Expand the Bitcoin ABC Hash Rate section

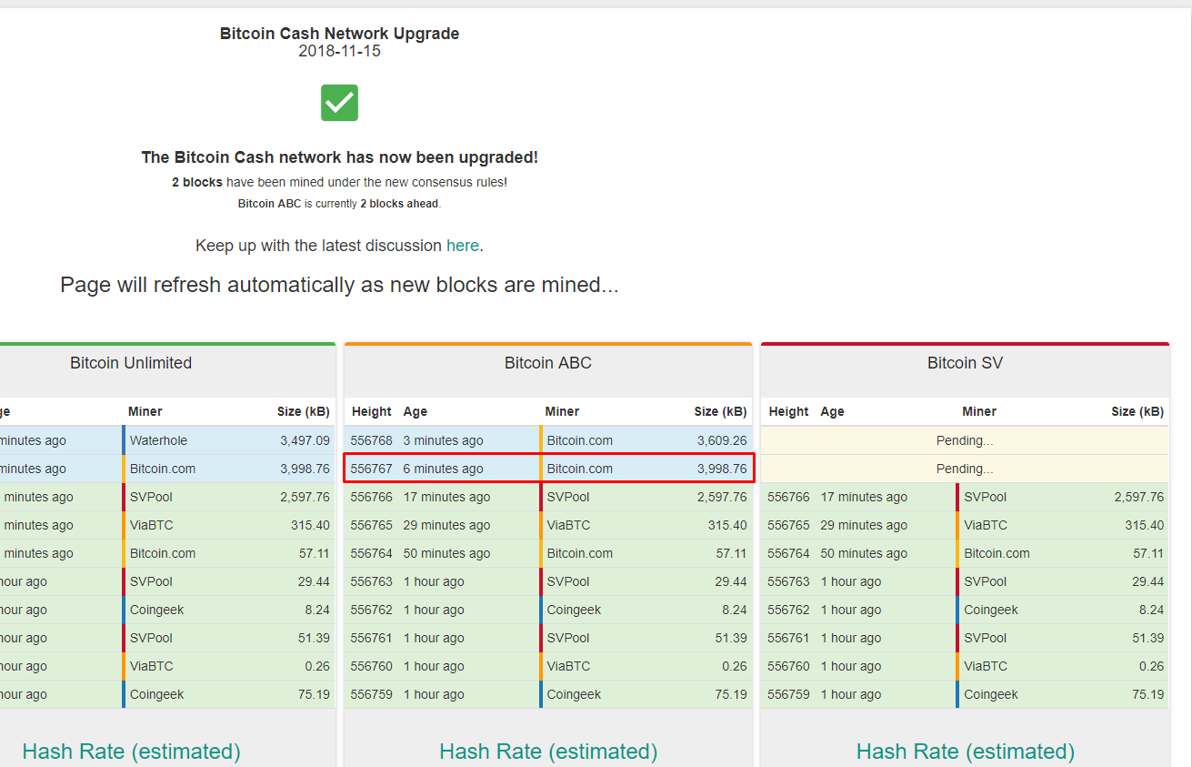point(547,752)
